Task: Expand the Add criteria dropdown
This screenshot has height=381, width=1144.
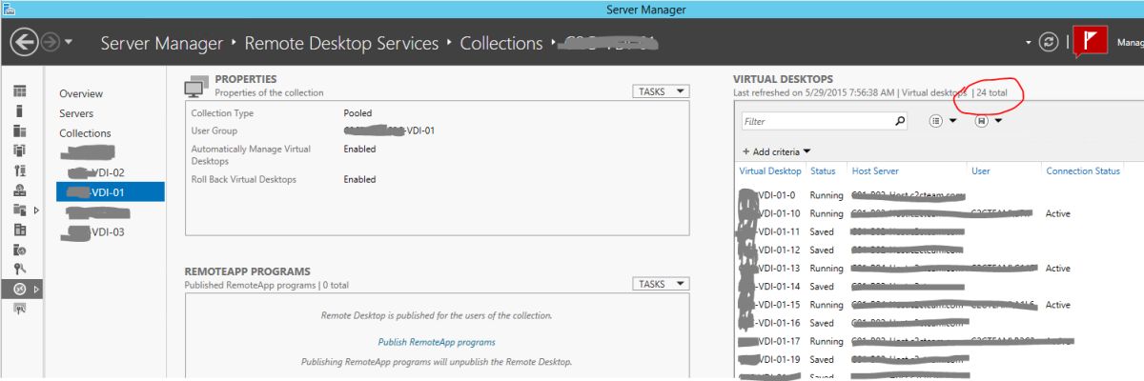Action: [776, 151]
